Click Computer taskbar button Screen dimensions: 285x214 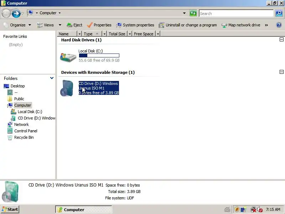coord(84,209)
